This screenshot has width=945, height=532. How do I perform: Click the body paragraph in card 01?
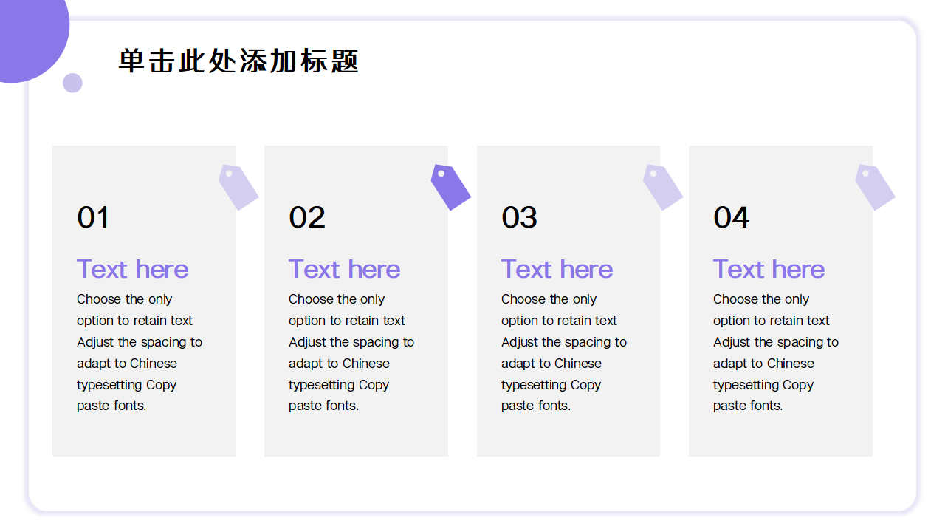[x=139, y=352]
